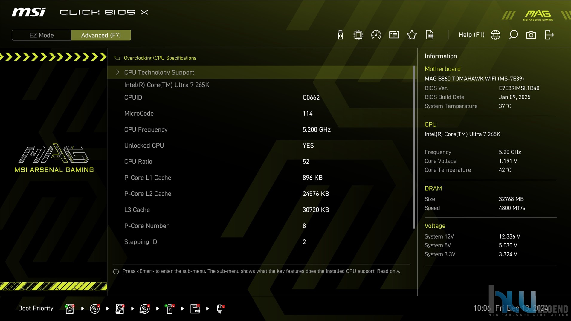Click the BIOS Build Date Jan 09, 2025

(x=514, y=97)
